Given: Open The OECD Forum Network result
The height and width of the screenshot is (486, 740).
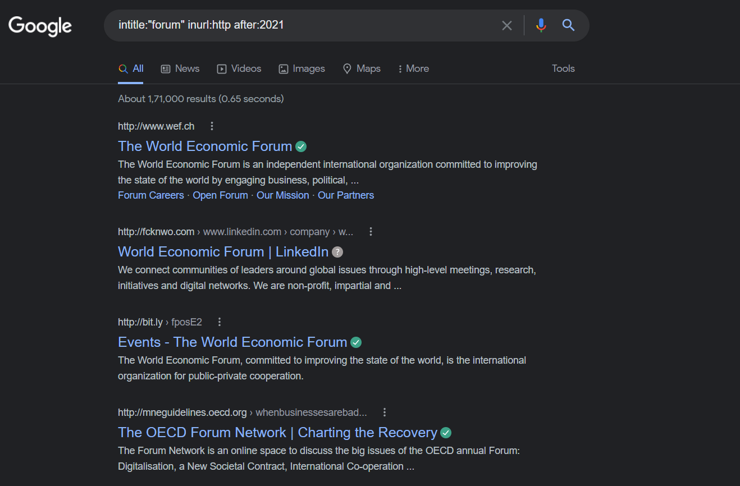Looking at the screenshot, I should [277, 433].
